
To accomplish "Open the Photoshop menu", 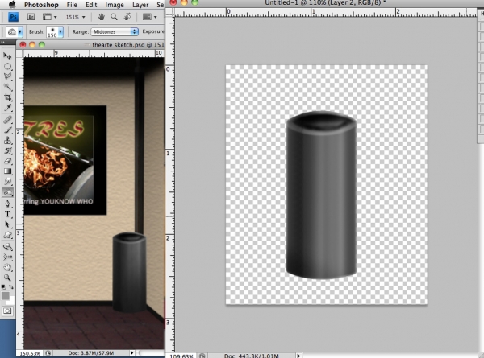I will click(x=41, y=5).
